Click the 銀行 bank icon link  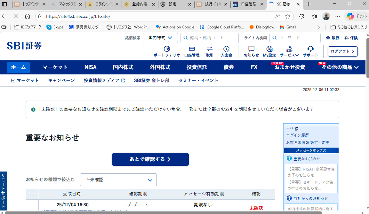tap(333, 38)
